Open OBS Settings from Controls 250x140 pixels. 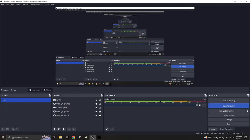point(229,120)
